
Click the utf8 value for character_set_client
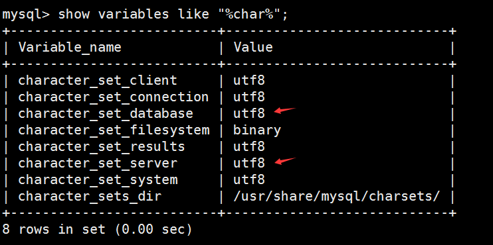(249, 81)
